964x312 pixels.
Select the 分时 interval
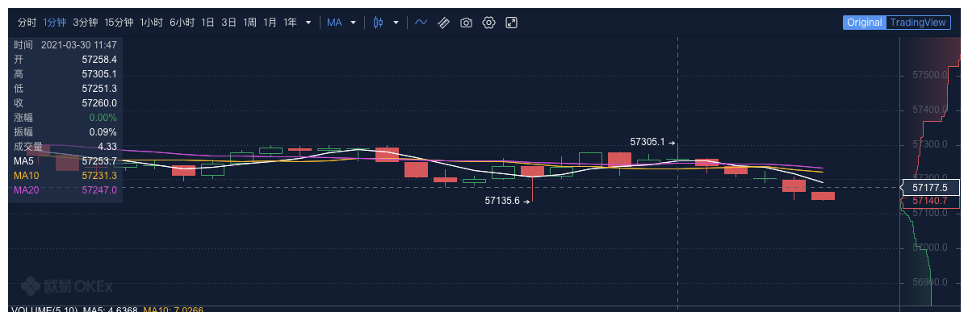27,23
